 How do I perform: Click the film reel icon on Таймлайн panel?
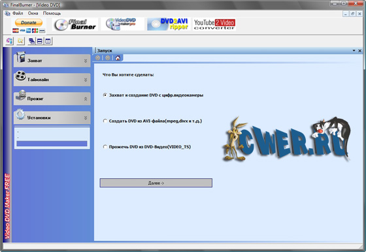click(x=21, y=76)
